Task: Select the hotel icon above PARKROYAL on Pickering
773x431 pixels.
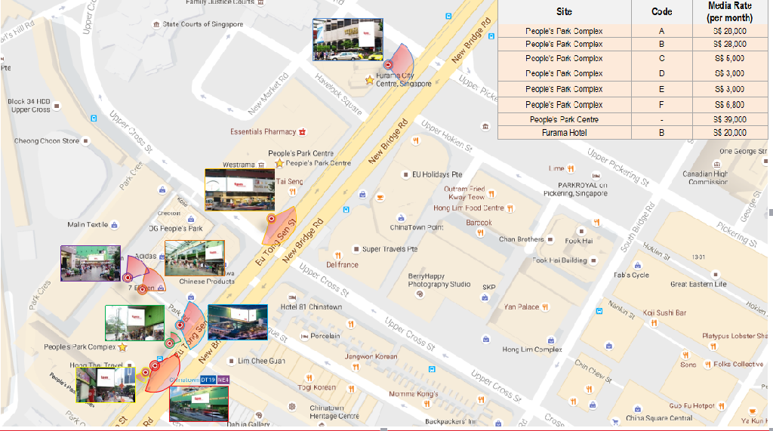Action: [x=596, y=176]
